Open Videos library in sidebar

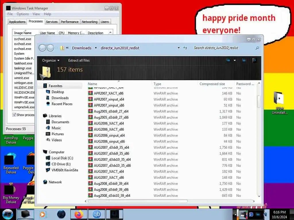(57, 140)
